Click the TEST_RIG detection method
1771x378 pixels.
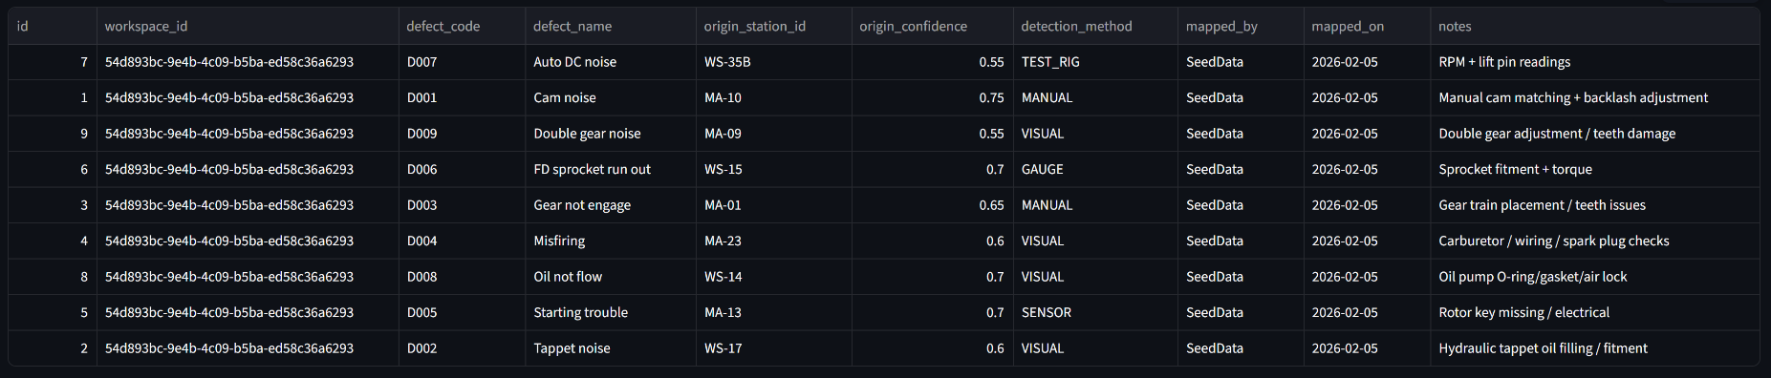coord(1095,62)
